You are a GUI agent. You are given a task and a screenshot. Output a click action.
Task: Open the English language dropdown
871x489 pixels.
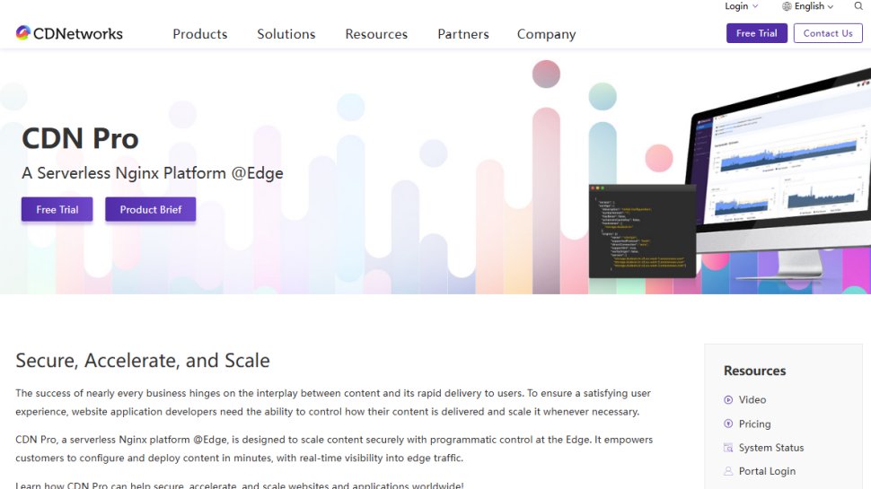pos(814,6)
